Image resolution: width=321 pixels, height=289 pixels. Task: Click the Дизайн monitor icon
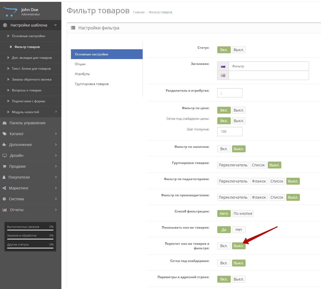pyautogui.click(x=4, y=155)
